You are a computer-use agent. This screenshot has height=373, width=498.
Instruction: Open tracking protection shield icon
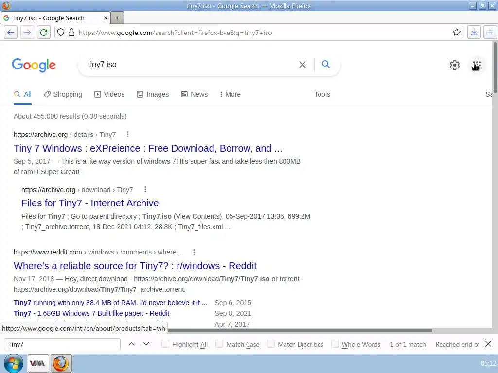point(61,33)
